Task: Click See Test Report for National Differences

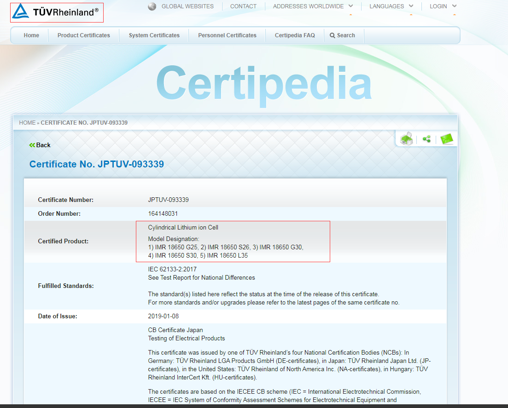Action: (x=202, y=278)
